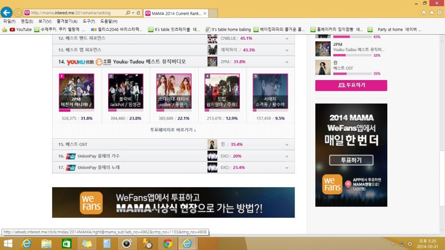Close the MAMA 2014 Current Rank tab
The height and width of the screenshot is (250, 445).
coord(205,13)
